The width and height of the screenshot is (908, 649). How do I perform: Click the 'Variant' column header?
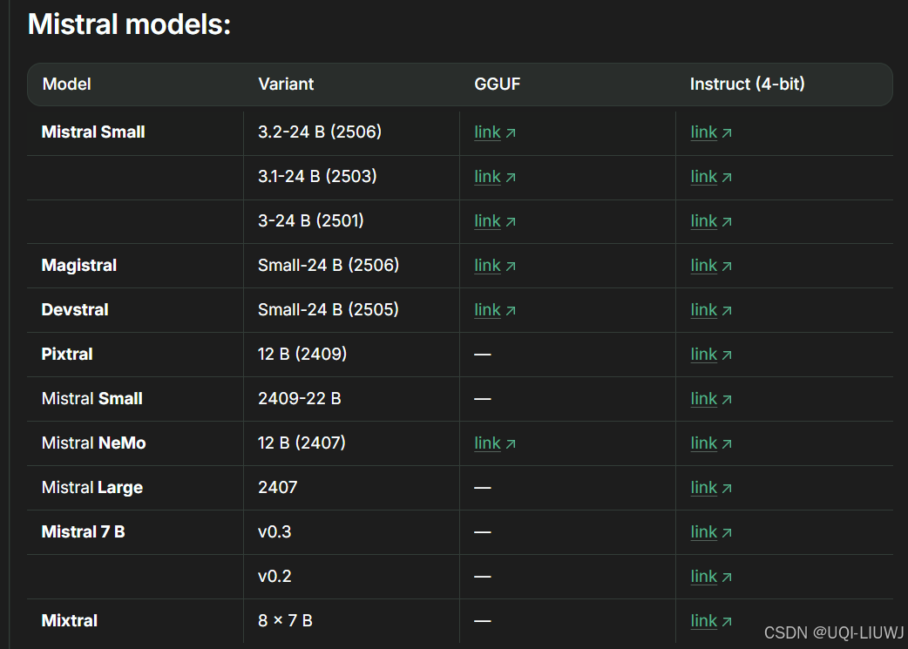coord(286,84)
